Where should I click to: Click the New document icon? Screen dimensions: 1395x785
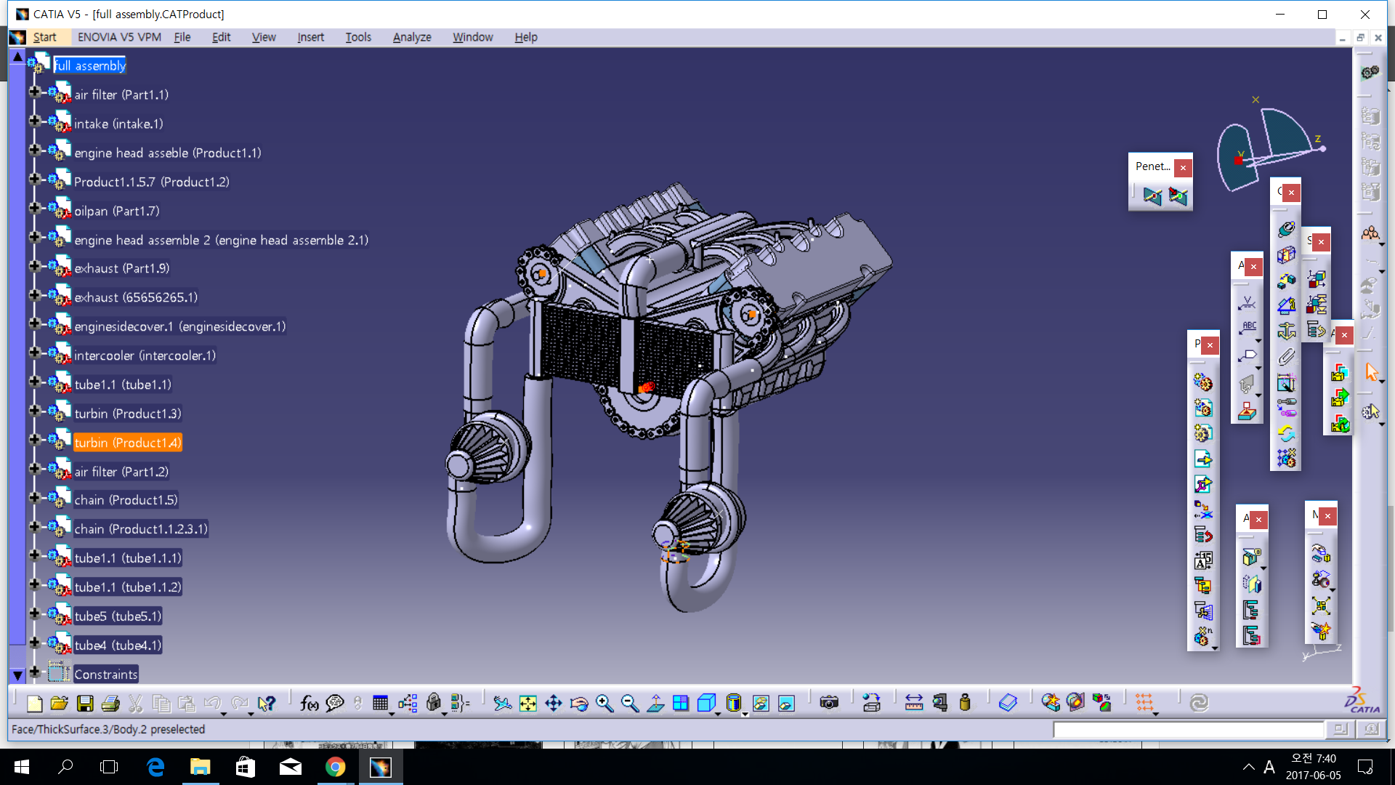pos(34,703)
